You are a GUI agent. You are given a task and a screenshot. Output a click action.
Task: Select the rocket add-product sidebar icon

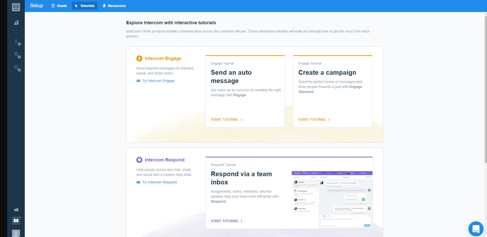tap(17, 42)
